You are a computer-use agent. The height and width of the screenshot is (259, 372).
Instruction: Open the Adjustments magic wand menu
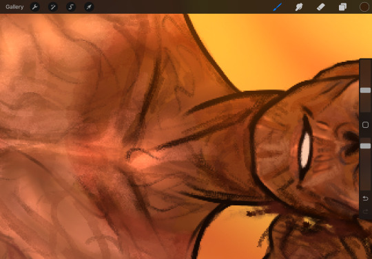click(x=53, y=7)
